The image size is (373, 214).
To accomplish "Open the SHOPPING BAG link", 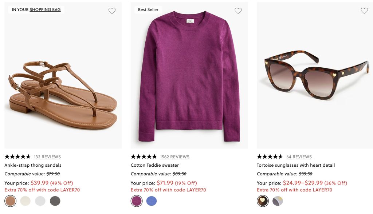I will pyautogui.click(x=45, y=10).
